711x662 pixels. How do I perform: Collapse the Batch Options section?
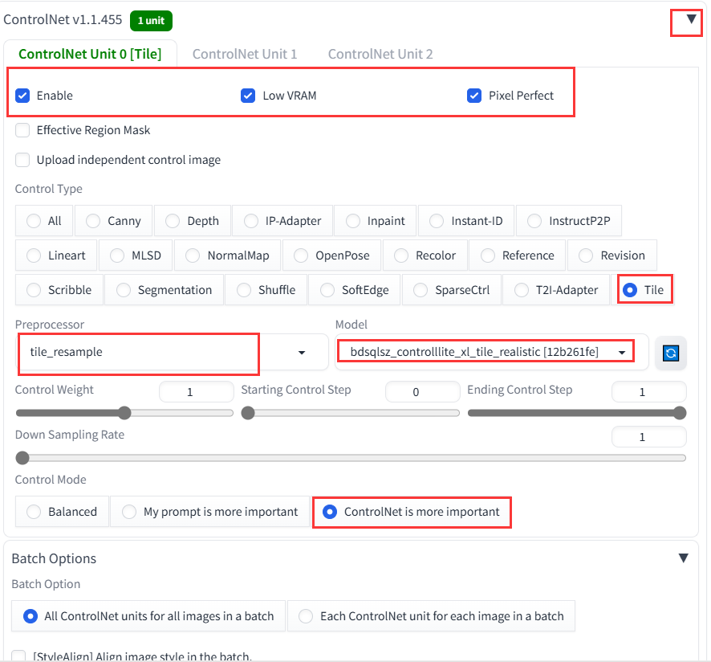683,558
